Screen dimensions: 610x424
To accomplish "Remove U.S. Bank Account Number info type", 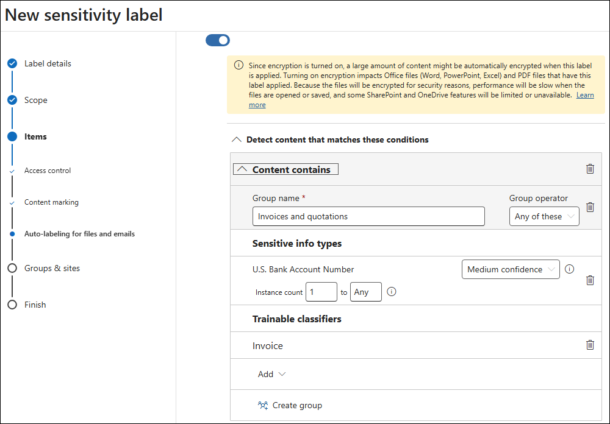I will pos(590,280).
